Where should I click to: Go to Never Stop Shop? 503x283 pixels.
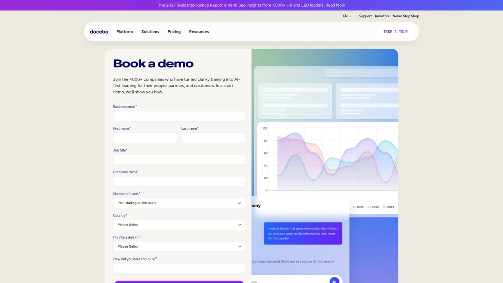(406, 16)
